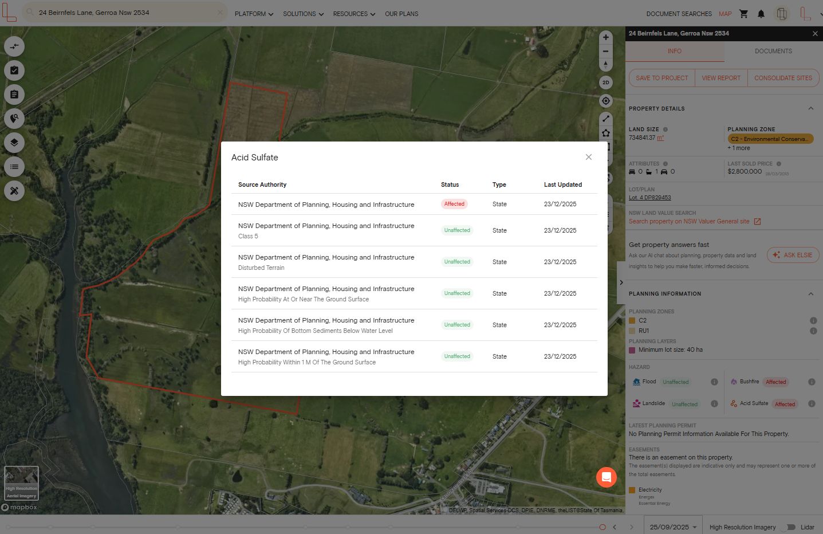Switch map to 2D view

tap(605, 83)
